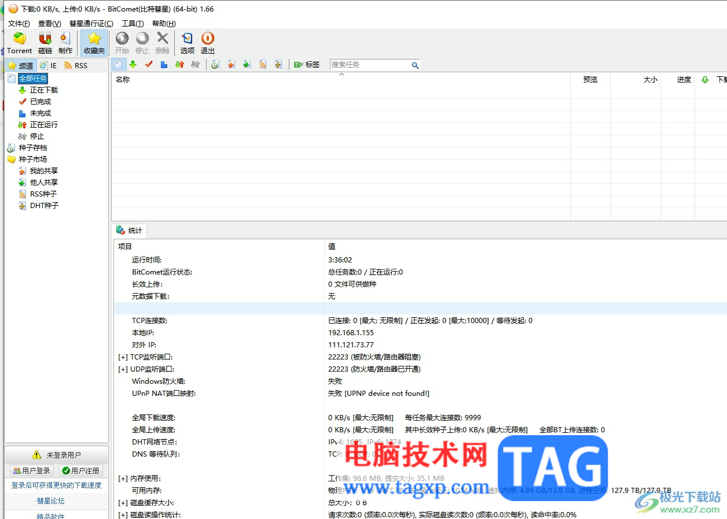
Task: Click the 开始 start button in the toolbar
Action: [122, 43]
